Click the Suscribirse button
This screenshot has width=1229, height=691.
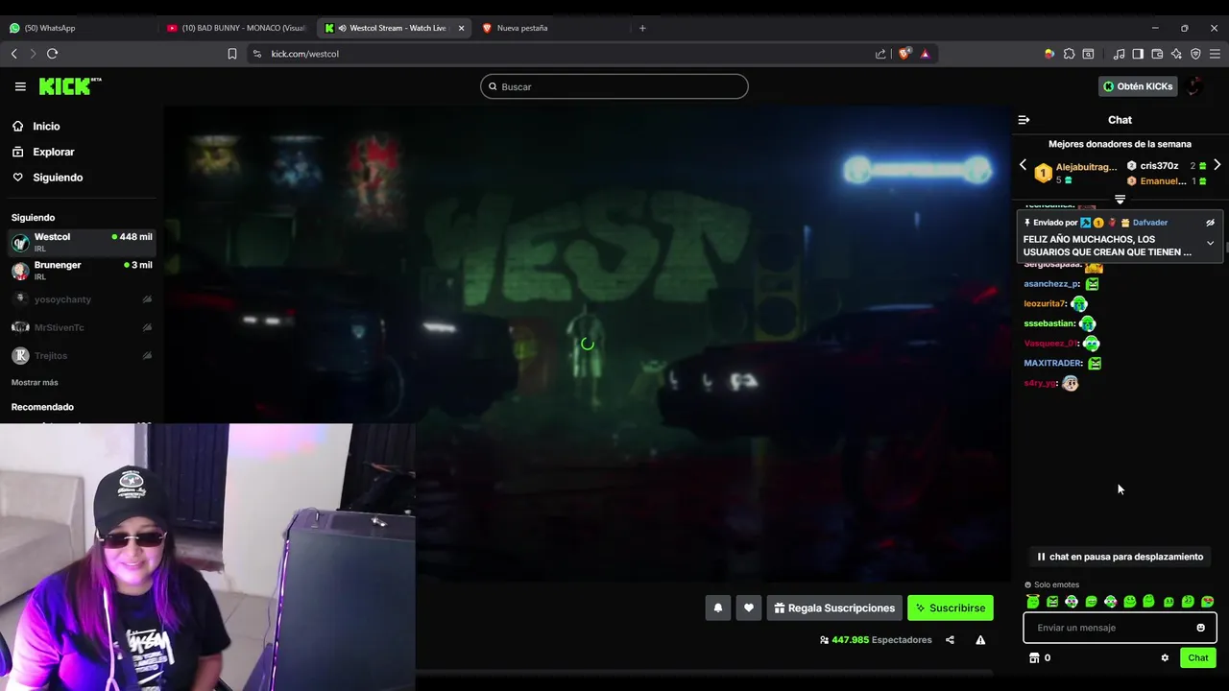950,608
